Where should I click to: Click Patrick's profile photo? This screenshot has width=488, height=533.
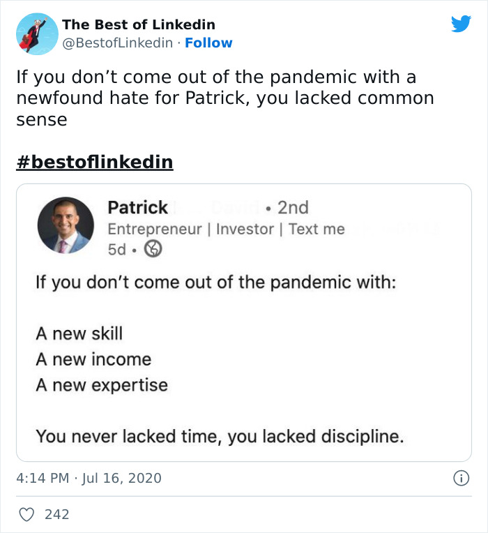pyautogui.click(x=65, y=225)
